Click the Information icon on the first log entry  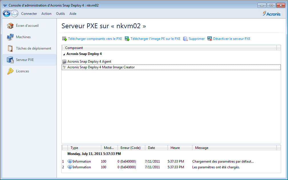pyautogui.click(x=70, y=161)
